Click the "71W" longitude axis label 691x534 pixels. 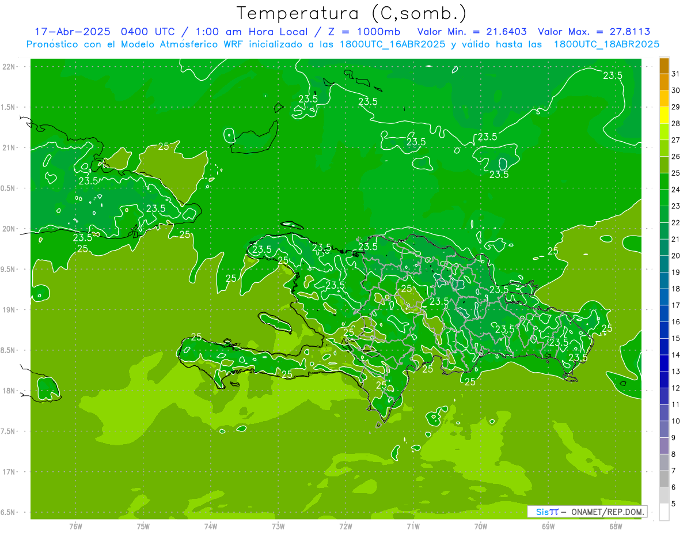coord(413,527)
